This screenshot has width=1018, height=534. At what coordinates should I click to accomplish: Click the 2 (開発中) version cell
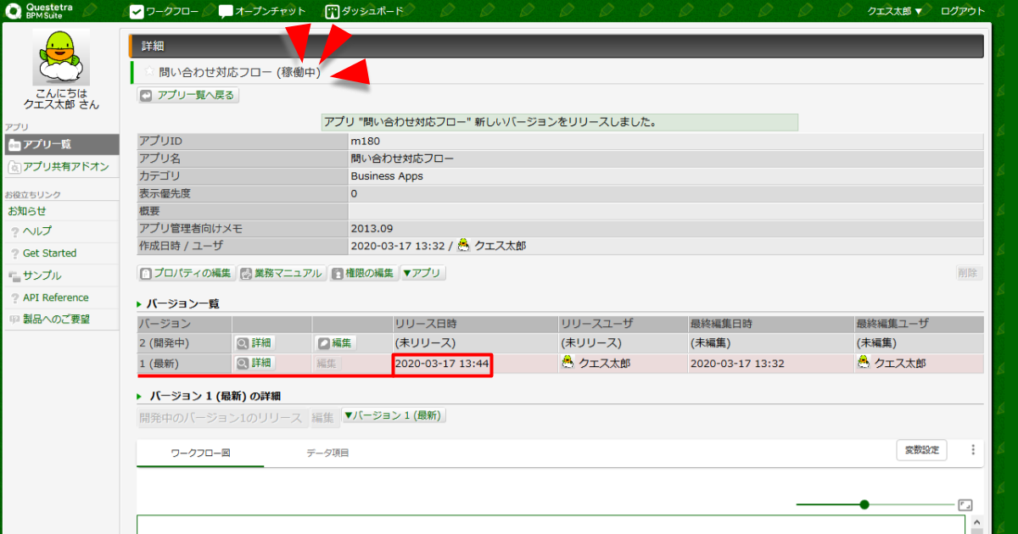[x=184, y=343]
